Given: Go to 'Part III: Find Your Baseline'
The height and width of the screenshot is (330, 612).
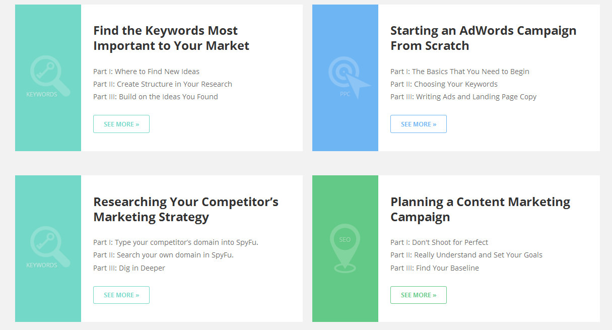Looking at the screenshot, I should point(435,268).
